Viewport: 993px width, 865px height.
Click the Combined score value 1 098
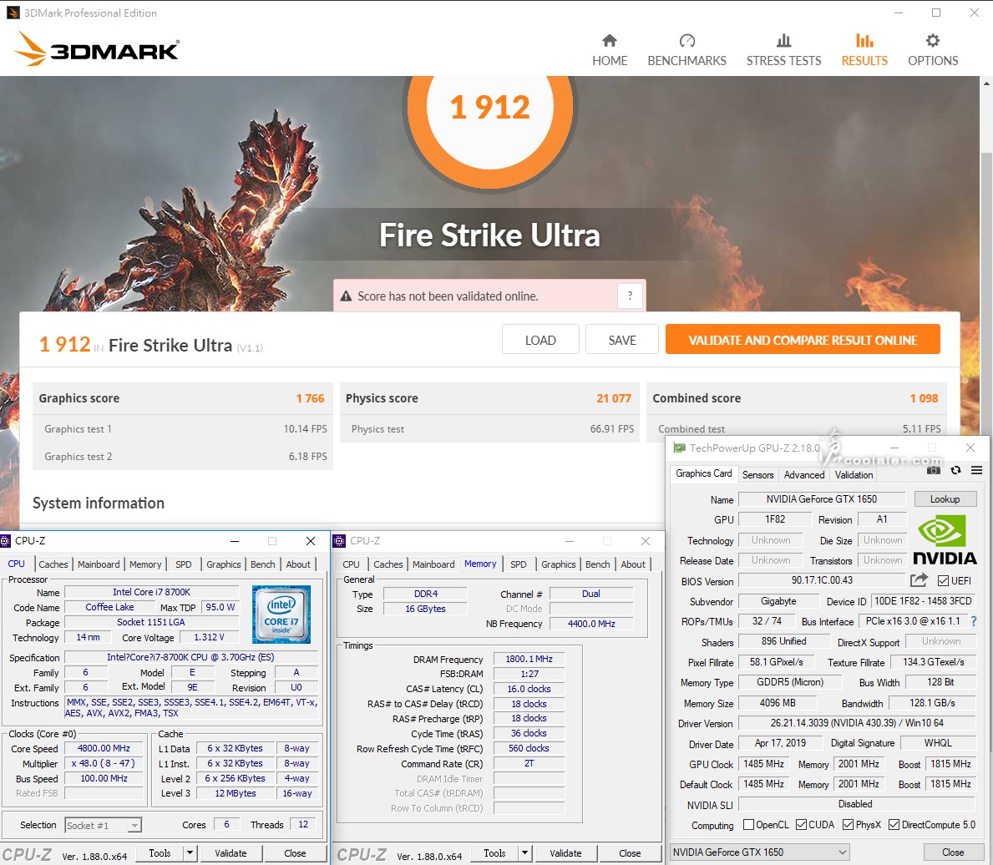tap(924, 398)
